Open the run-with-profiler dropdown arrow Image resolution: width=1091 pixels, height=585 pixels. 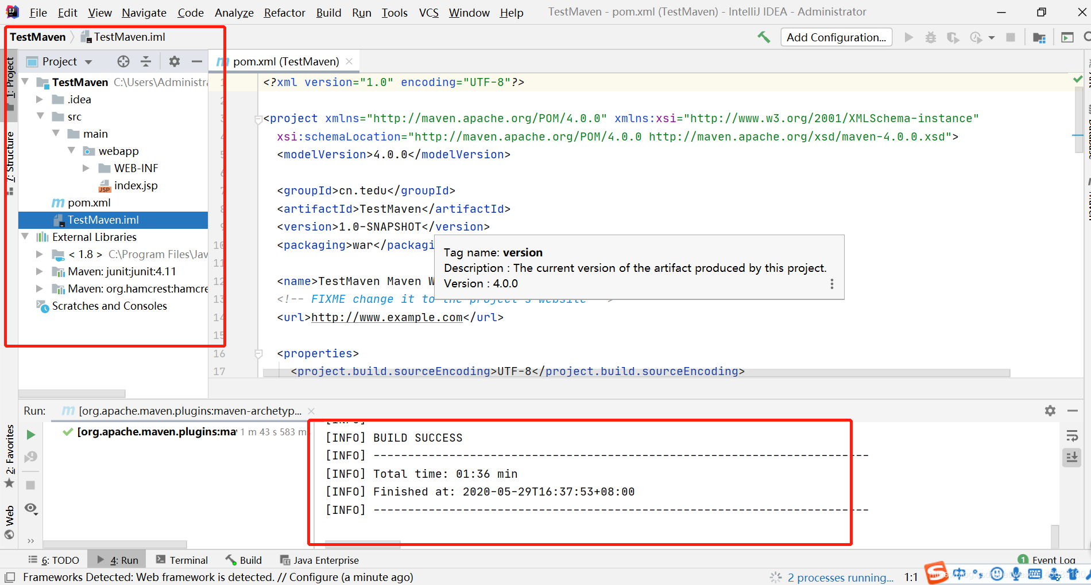coord(992,38)
